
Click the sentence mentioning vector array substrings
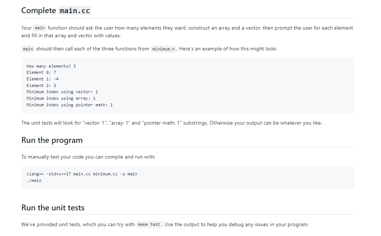tap(172, 123)
